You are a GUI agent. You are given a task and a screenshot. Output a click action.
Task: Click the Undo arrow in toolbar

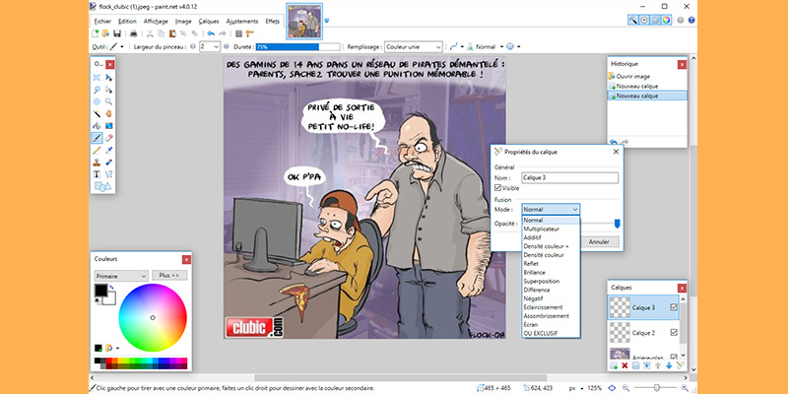211,33
